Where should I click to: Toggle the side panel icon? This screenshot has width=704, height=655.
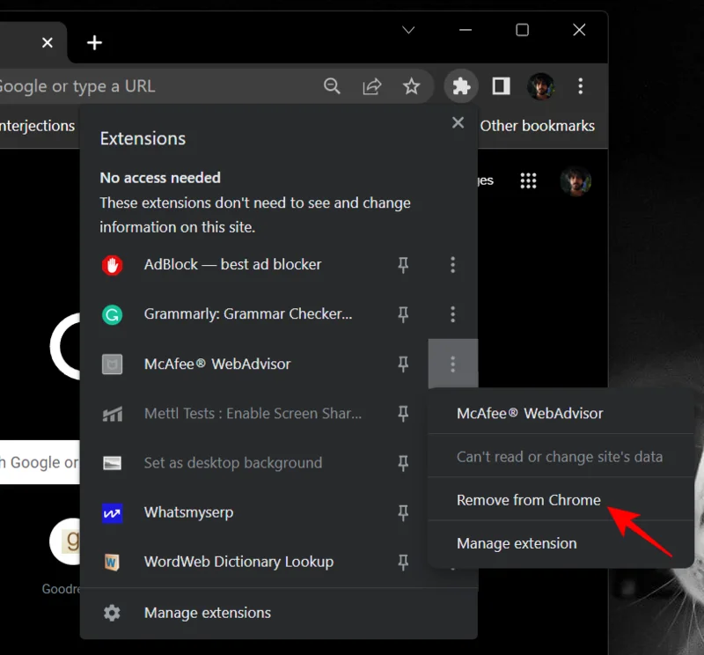(500, 86)
